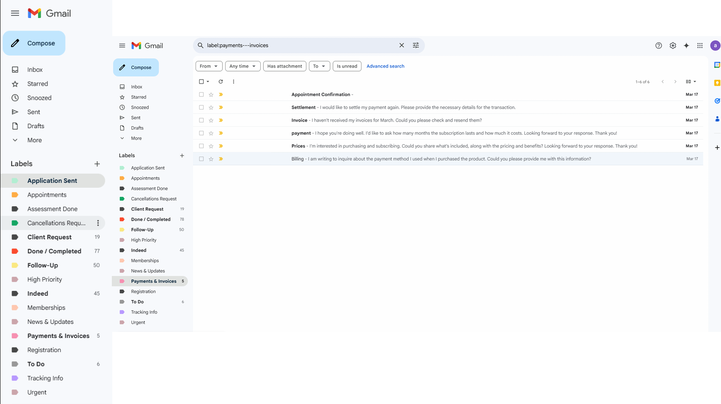Create new label plus in enlarged sidebar
The height and width of the screenshot is (404, 721).
tap(97, 164)
